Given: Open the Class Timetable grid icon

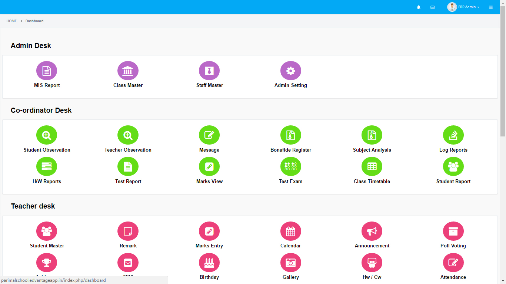Looking at the screenshot, I should 372,167.
